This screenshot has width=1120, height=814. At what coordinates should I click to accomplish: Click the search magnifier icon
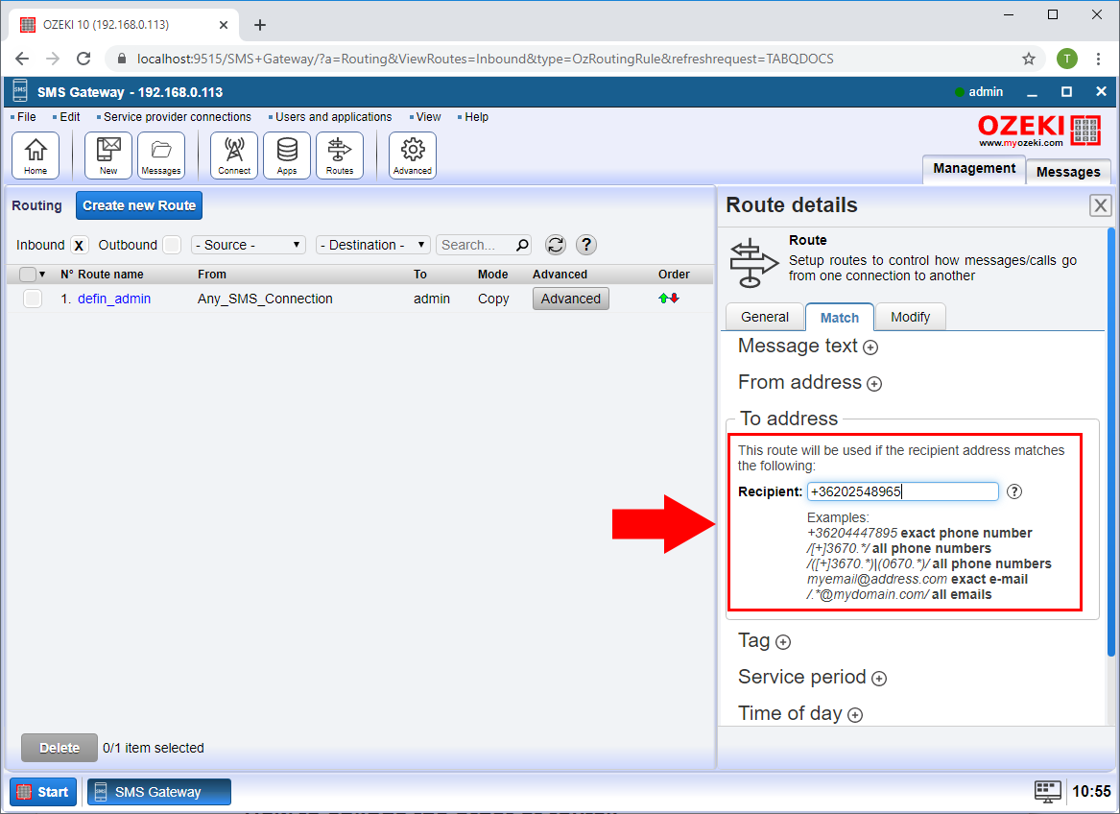[523, 245]
